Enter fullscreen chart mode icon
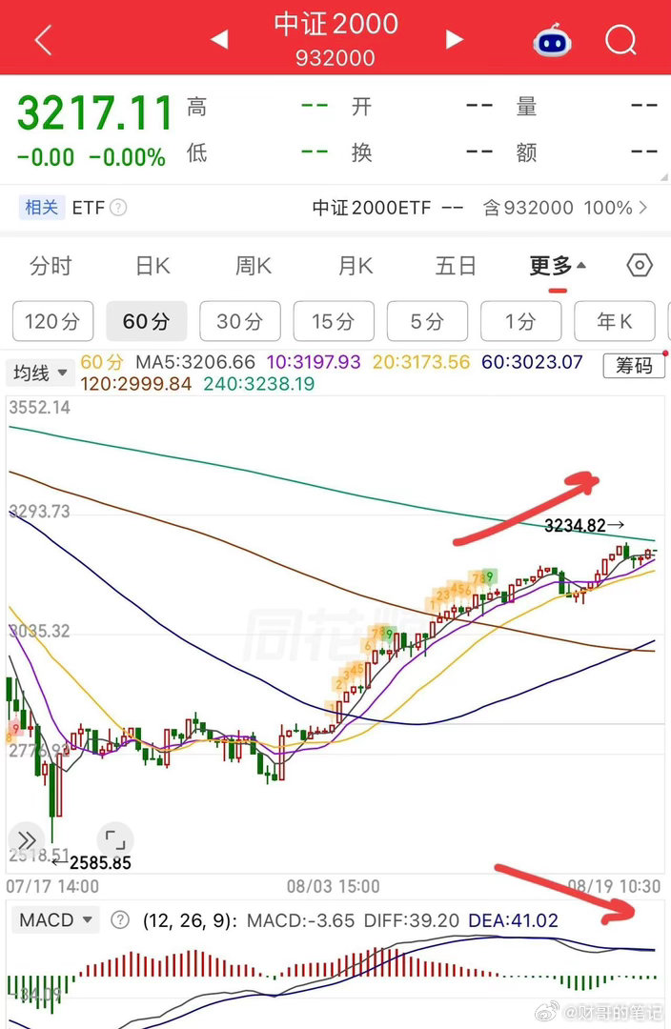671x1029 pixels. 115,839
